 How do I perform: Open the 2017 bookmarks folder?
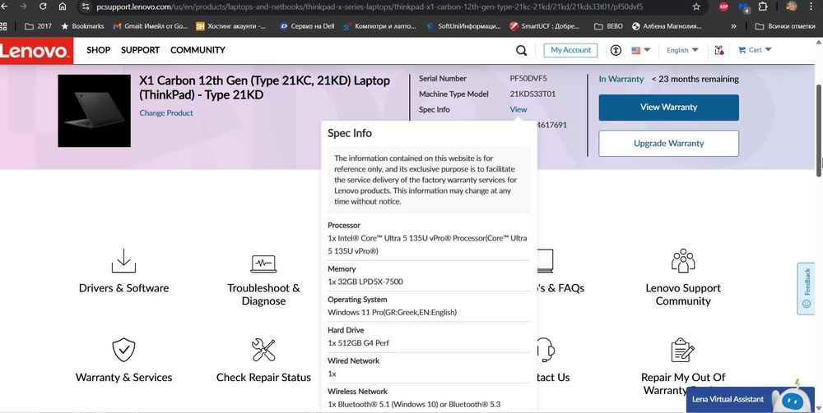coord(39,25)
